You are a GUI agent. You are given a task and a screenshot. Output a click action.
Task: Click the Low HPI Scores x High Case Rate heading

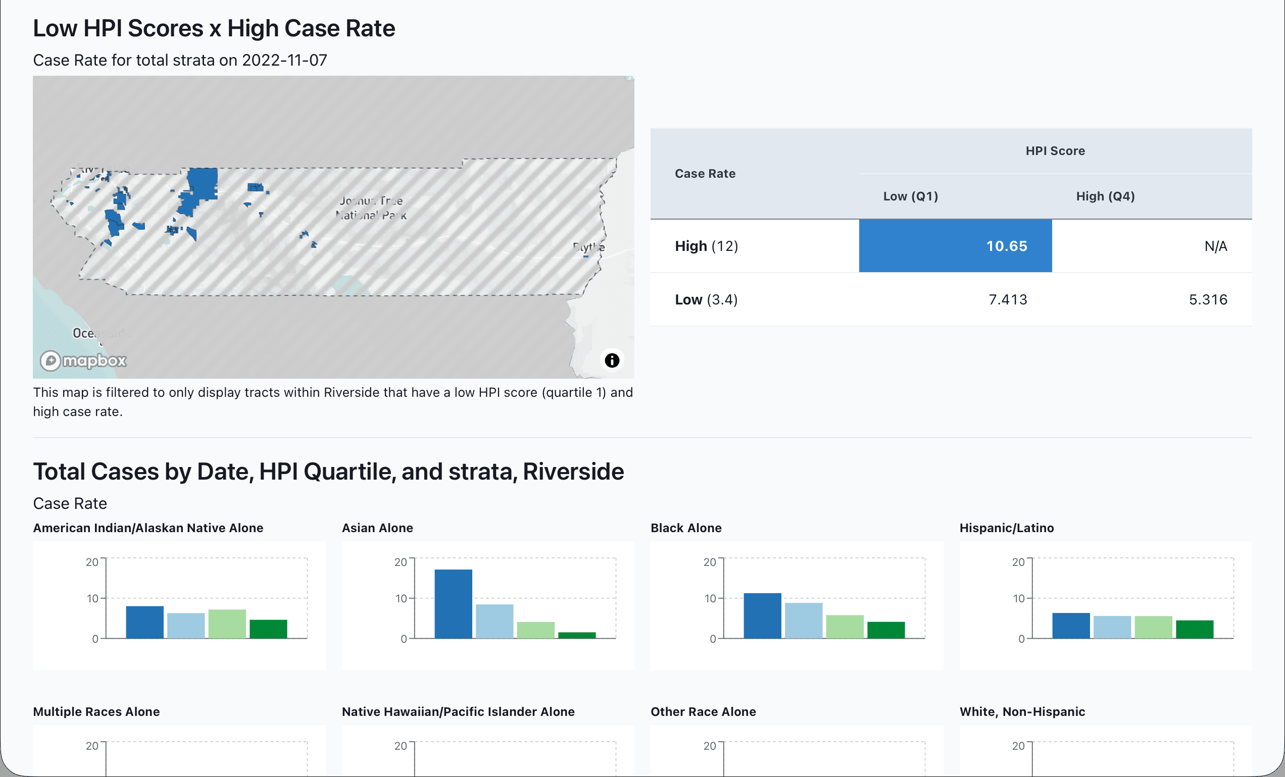coord(214,28)
